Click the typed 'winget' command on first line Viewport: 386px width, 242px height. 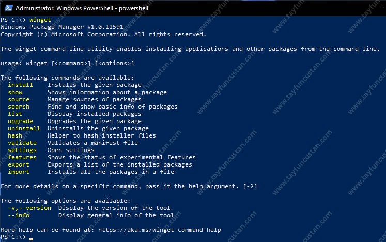pos(40,20)
